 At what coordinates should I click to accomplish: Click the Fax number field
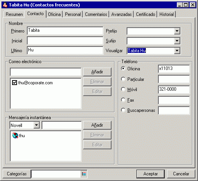[174, 100]
